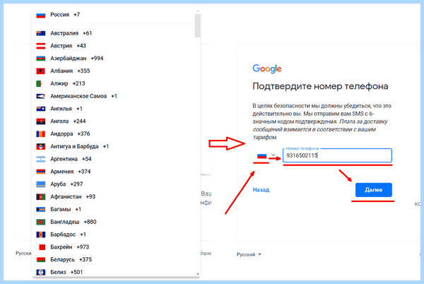The width and height of the screenshot is (424, 284).
Task: Click the scroll-up arrow of country list
Action: point(198,11)
